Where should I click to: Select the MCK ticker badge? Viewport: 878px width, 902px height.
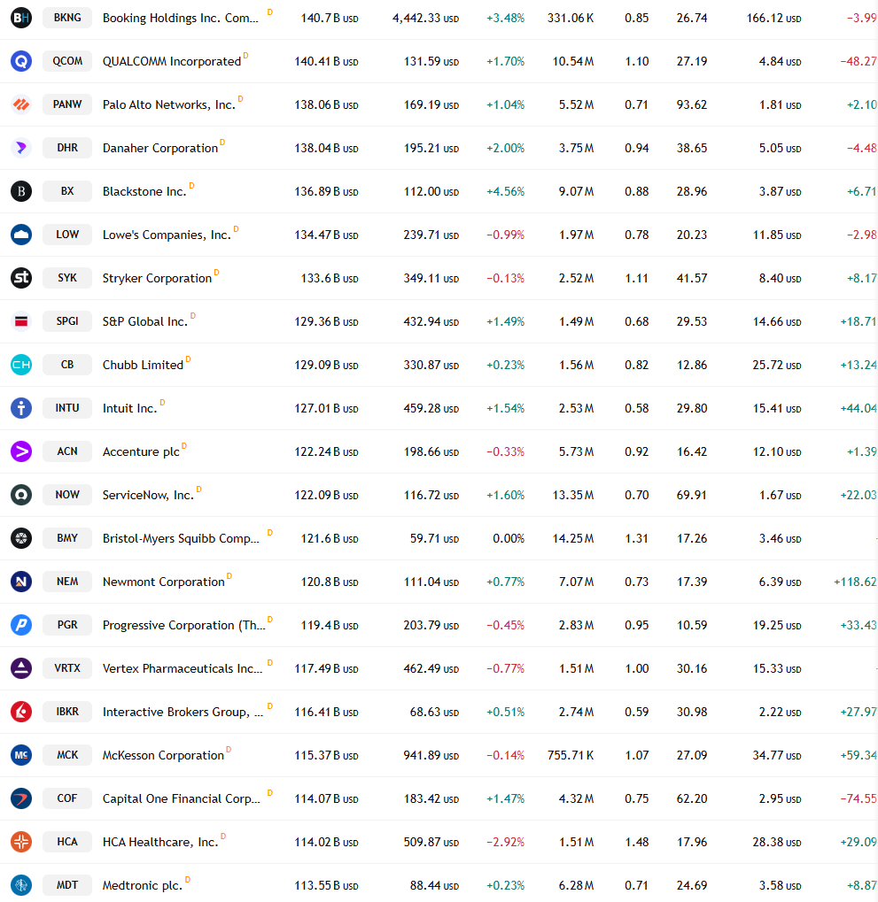pos(67,755)
